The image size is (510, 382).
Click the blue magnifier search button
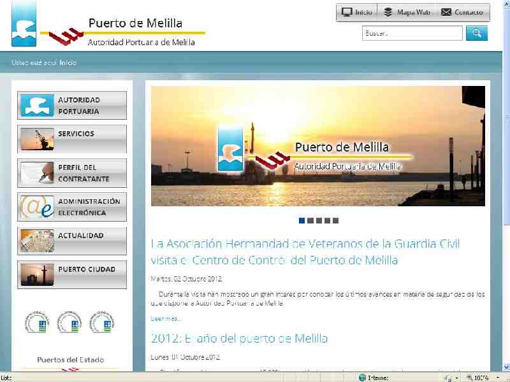click(476, 33)
